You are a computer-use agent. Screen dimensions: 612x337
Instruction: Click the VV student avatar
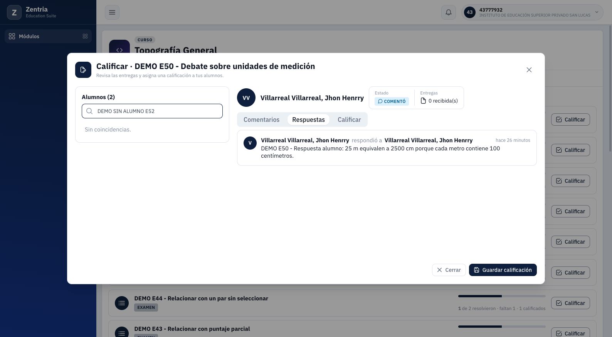pyautogui.click(x=246, y=98)
